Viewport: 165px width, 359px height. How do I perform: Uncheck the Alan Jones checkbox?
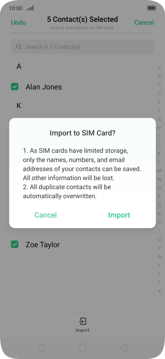15,87
